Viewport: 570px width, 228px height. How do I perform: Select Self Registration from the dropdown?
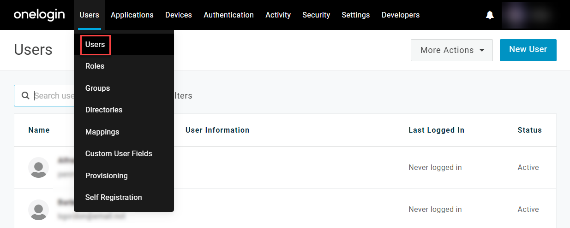124,198
